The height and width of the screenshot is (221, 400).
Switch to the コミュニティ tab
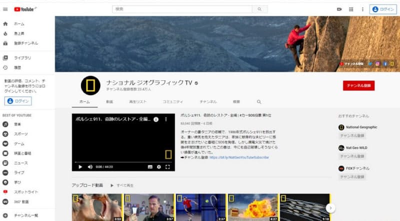coord(172,101)
